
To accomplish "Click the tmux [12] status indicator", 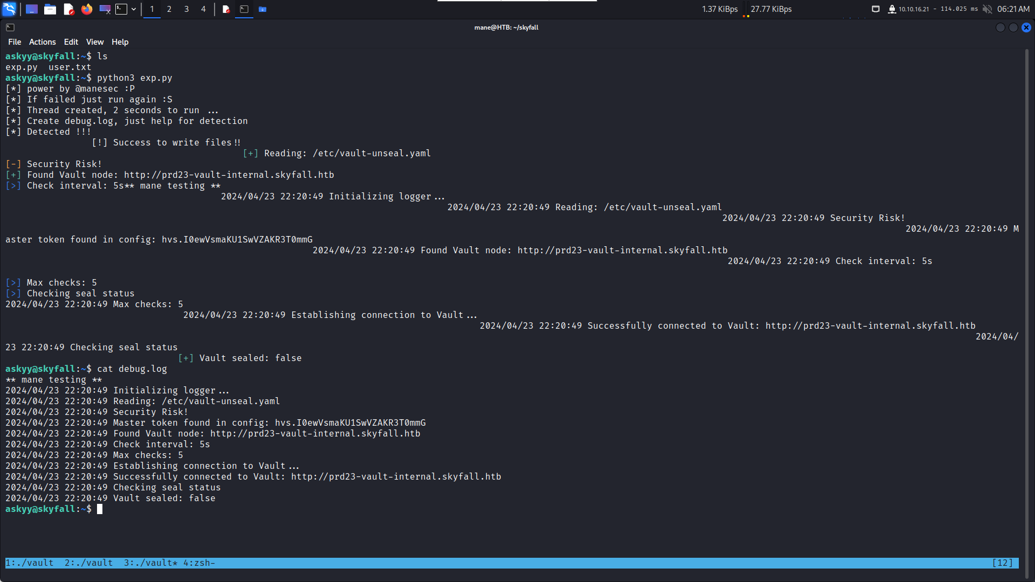I will pos(1003,563).
